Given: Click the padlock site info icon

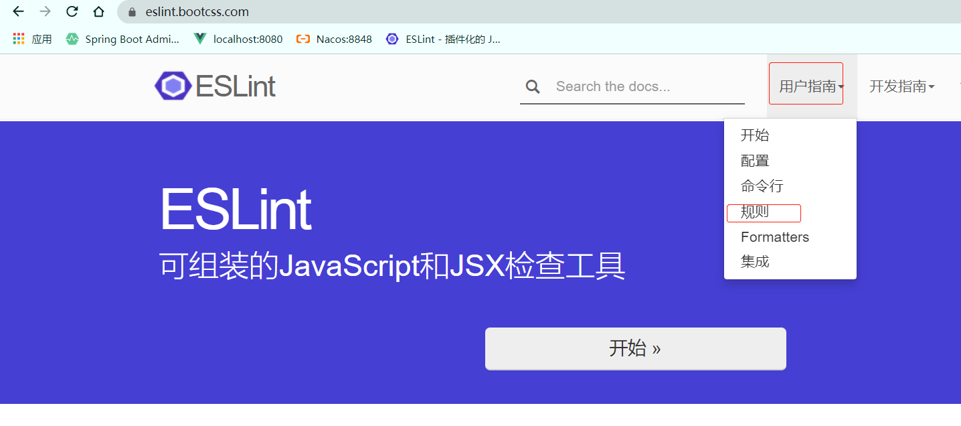Looking at the screenshot, I should click(132, 12).
